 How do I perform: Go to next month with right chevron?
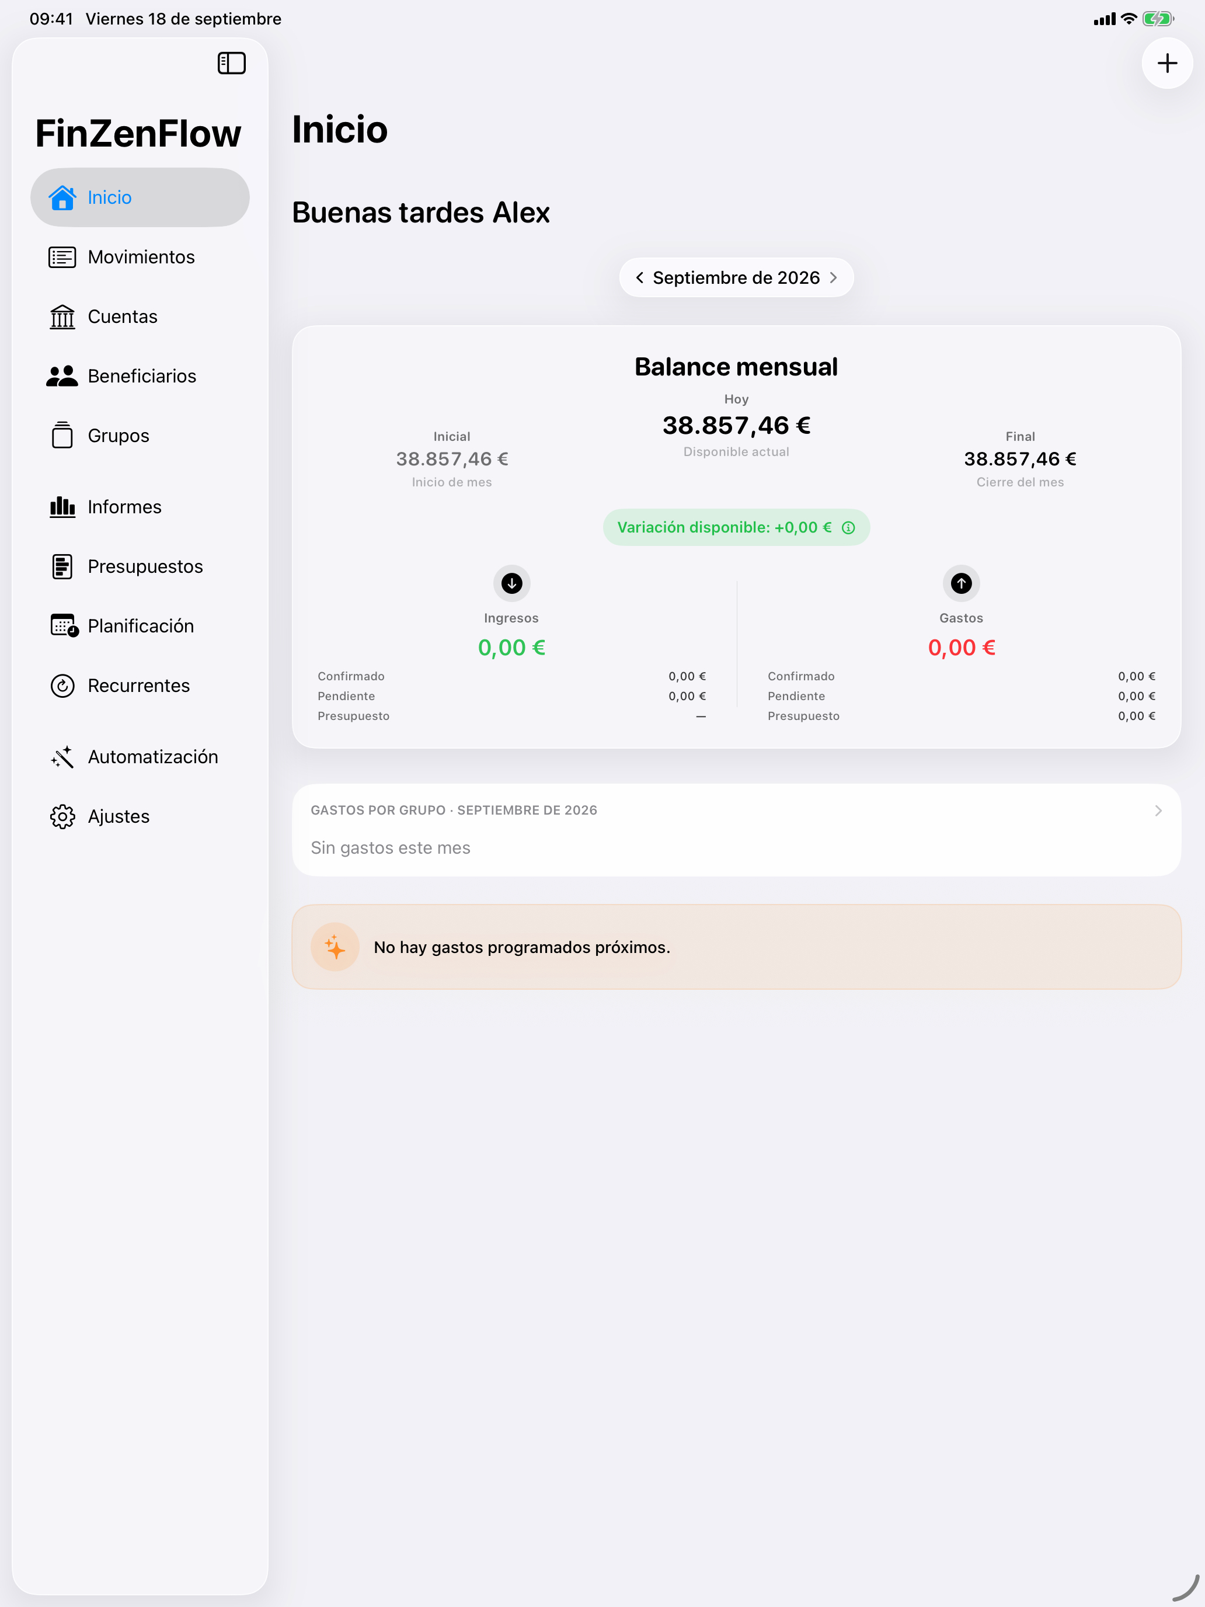pos(833,277)
